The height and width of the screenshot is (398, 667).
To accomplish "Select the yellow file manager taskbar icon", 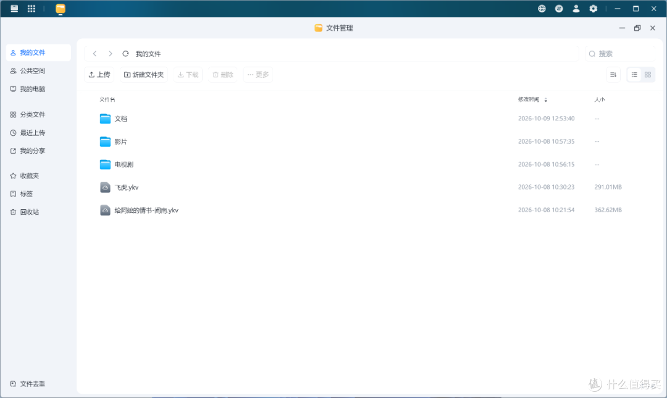I will [x=61, y=9].
